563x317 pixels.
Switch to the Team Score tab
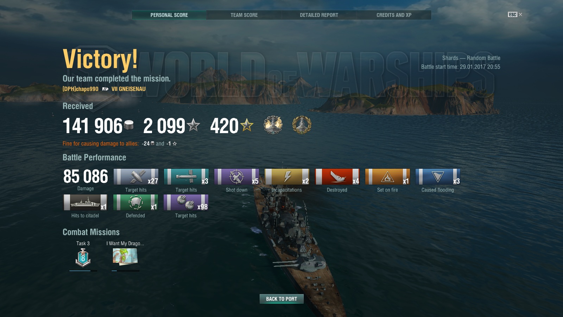click(244, 15)
